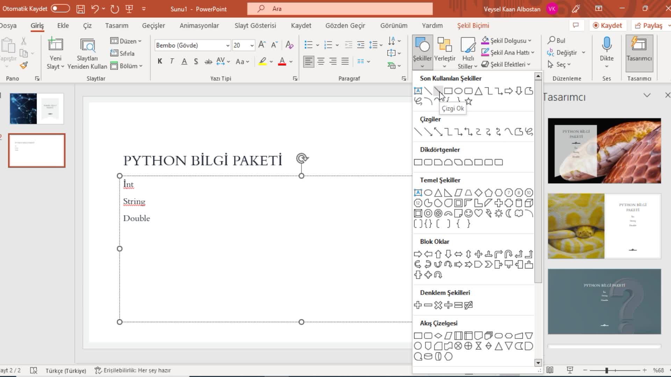This screenshot has width=671, height=377.
Task: Toggle Otomatik Kaydet autosave switch
Action: tap(60, 8)
